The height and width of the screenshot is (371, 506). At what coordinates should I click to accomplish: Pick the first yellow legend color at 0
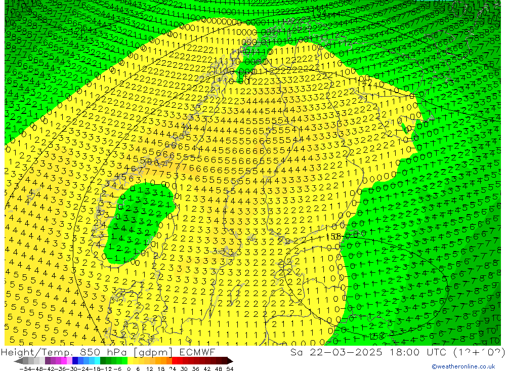coord(131,361)
